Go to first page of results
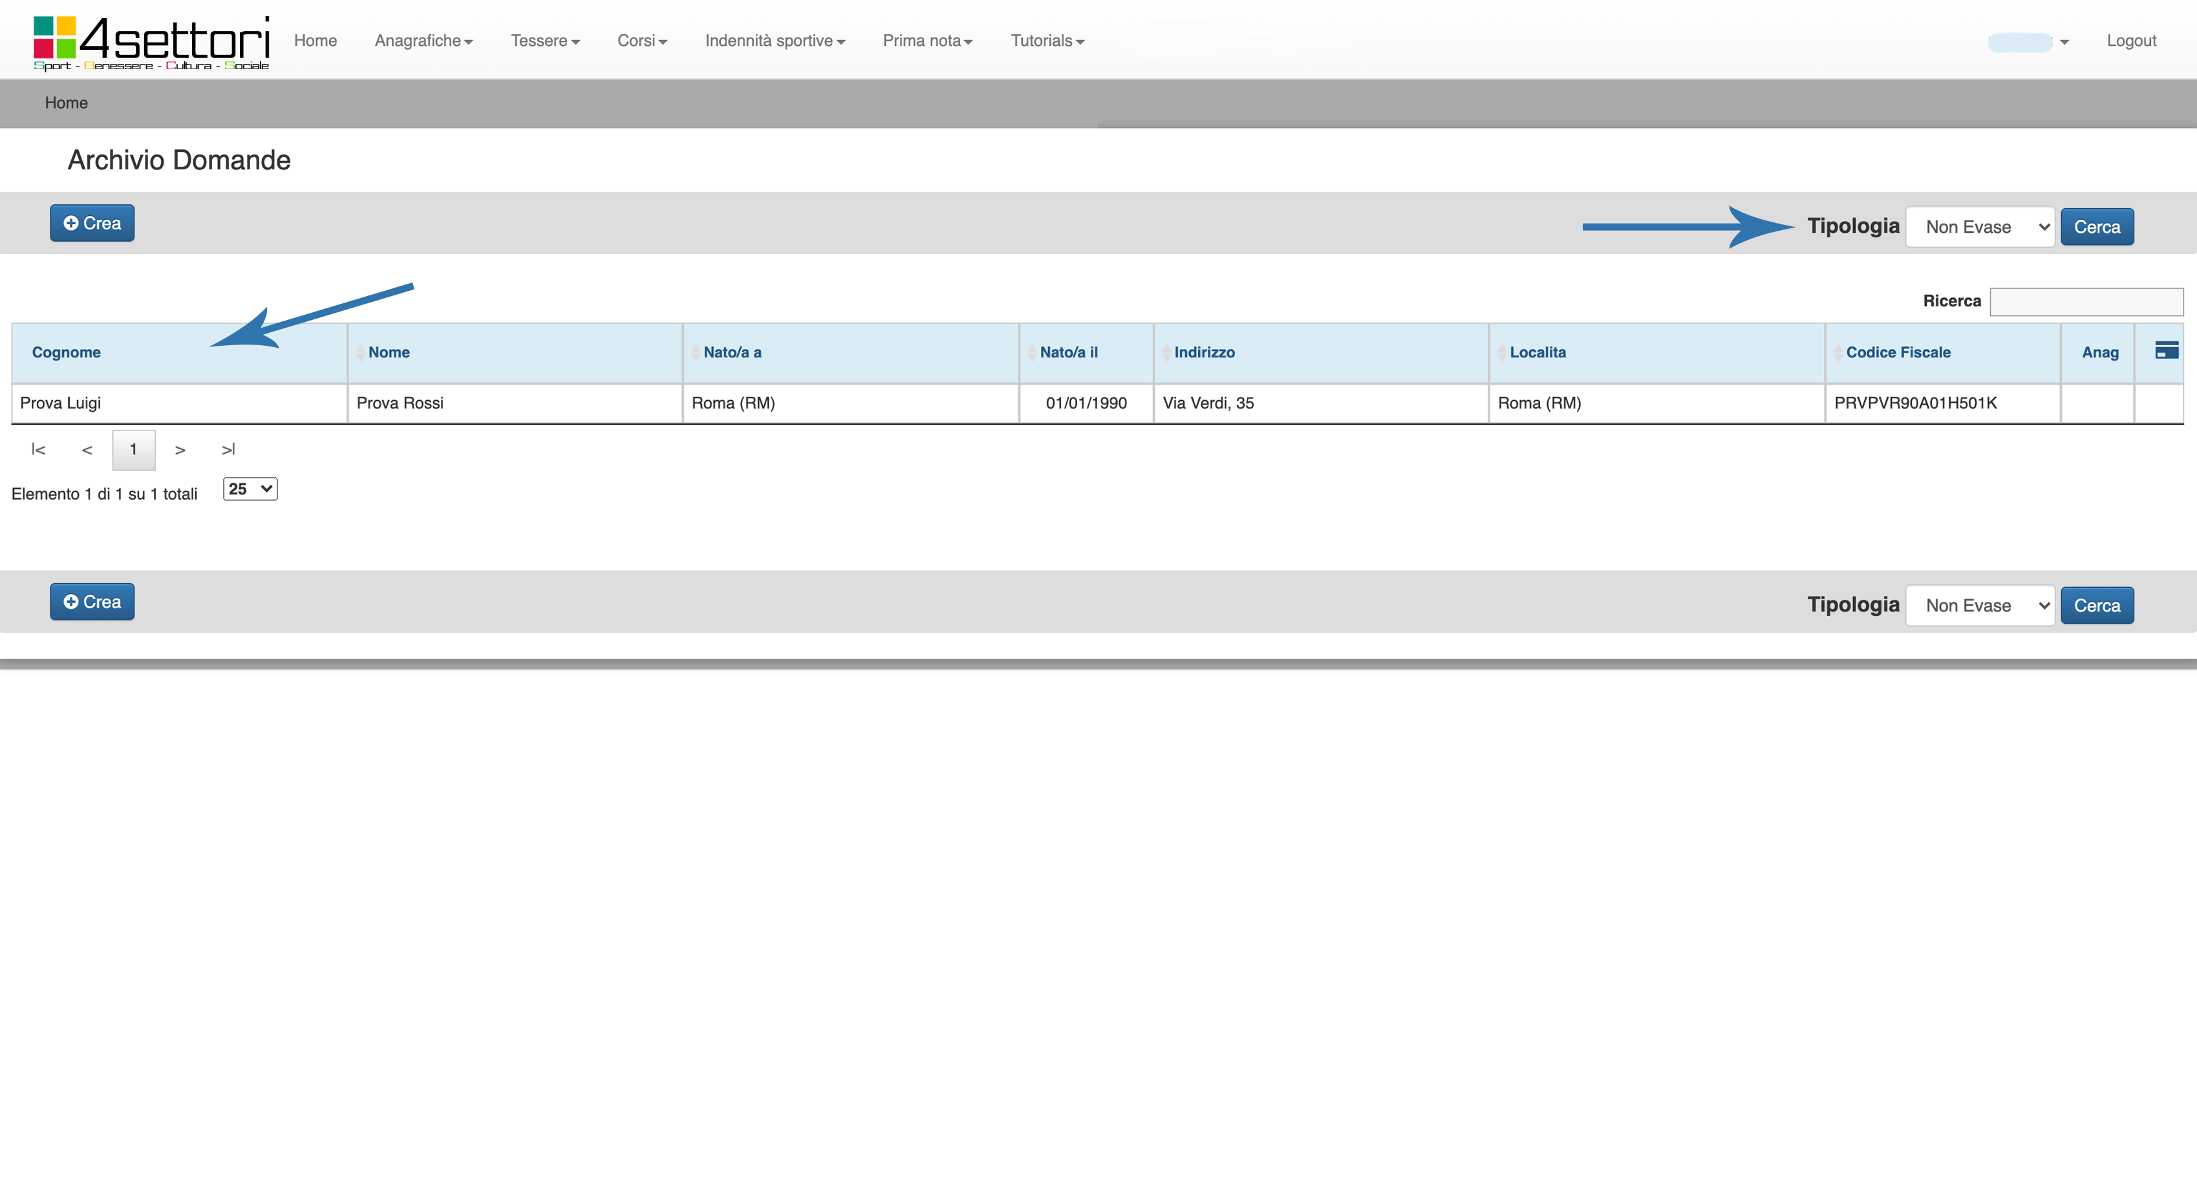This screenshot has height=1179, width=2197. point(38,450)
